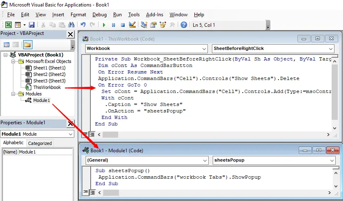The width and height of the screenshot is (343, 201).
Task: Click the Undo arrow icon
Action: (x=83, y=25)
